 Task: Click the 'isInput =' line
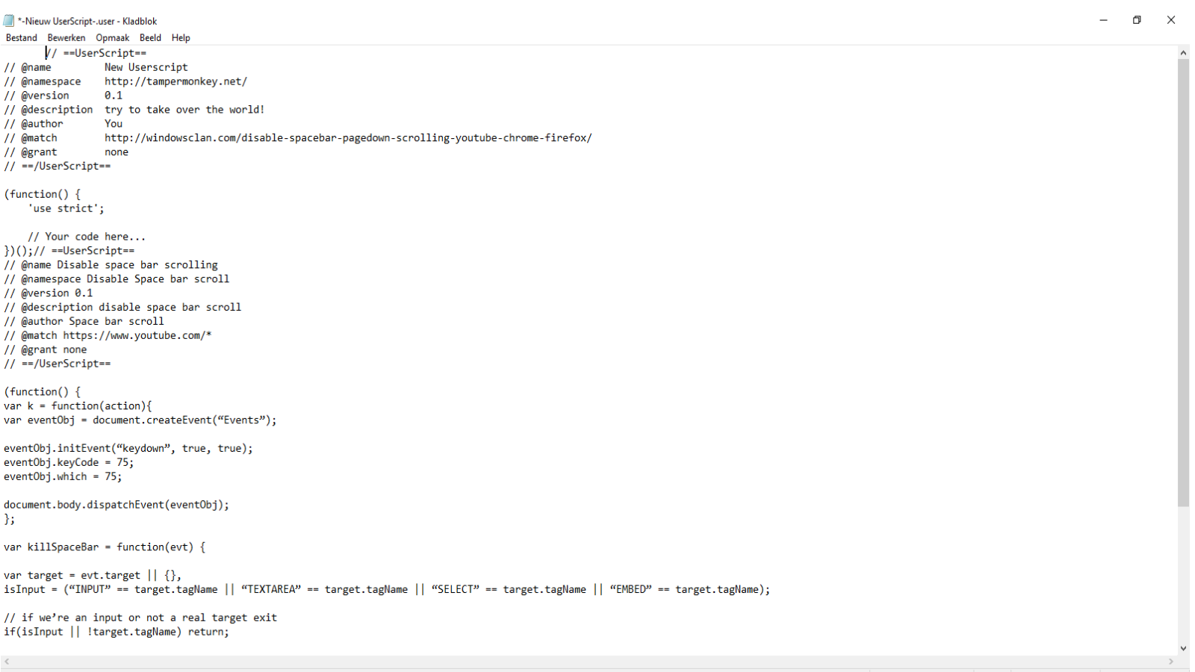(387, 589)
